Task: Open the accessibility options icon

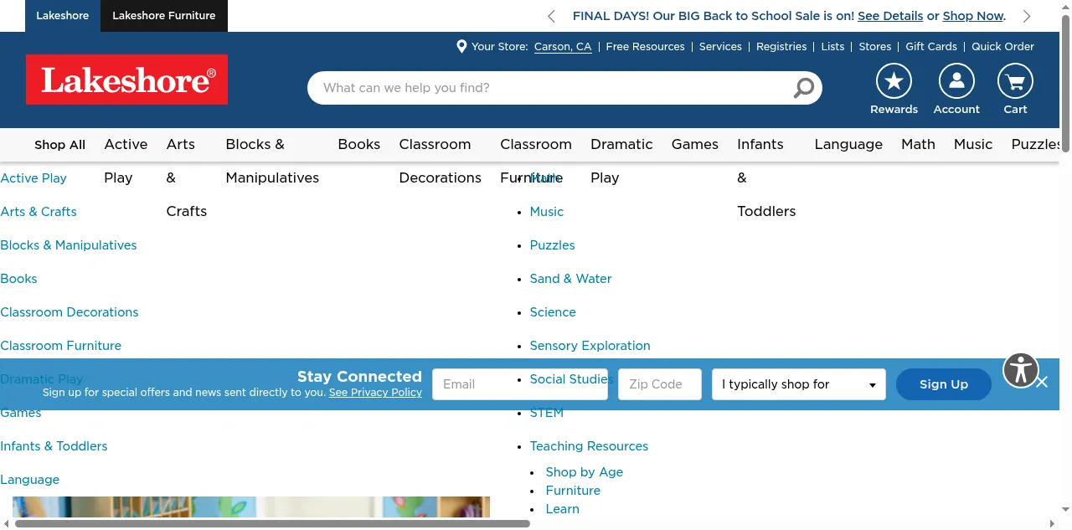Action: point(1021,369)
